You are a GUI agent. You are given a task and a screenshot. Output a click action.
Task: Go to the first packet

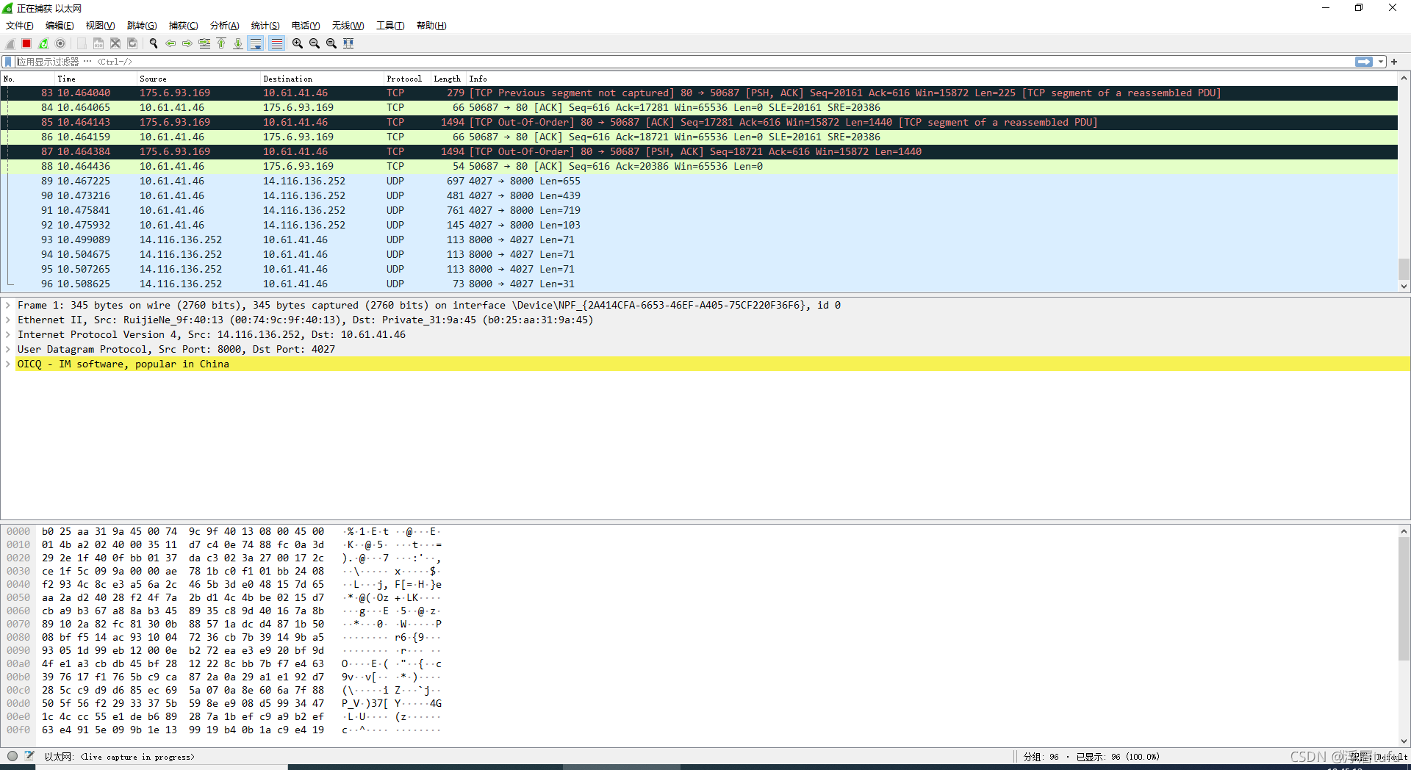coord(221,43)
